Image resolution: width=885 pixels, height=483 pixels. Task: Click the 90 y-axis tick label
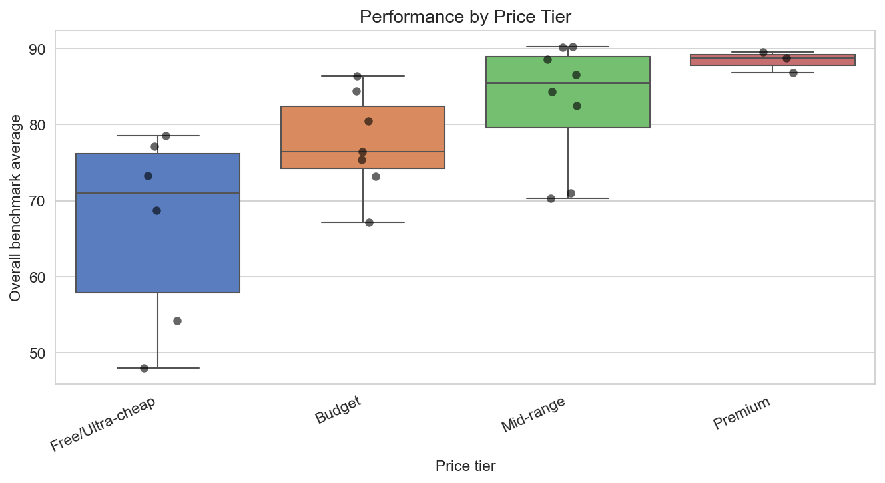(37, 49)
